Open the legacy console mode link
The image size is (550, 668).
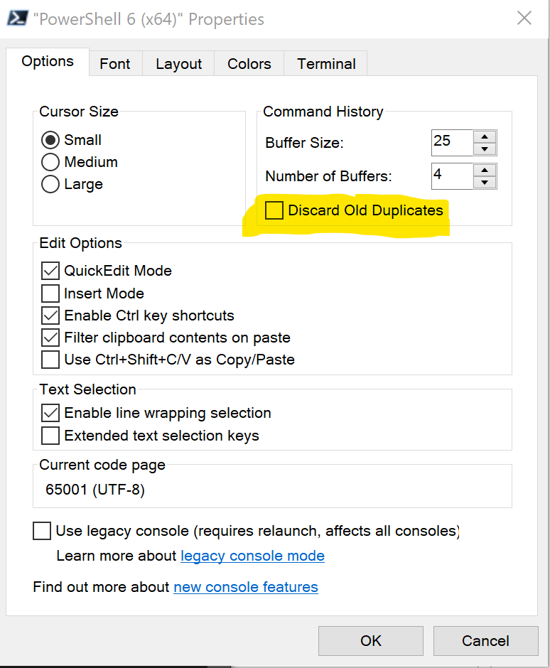pos(253,556)
